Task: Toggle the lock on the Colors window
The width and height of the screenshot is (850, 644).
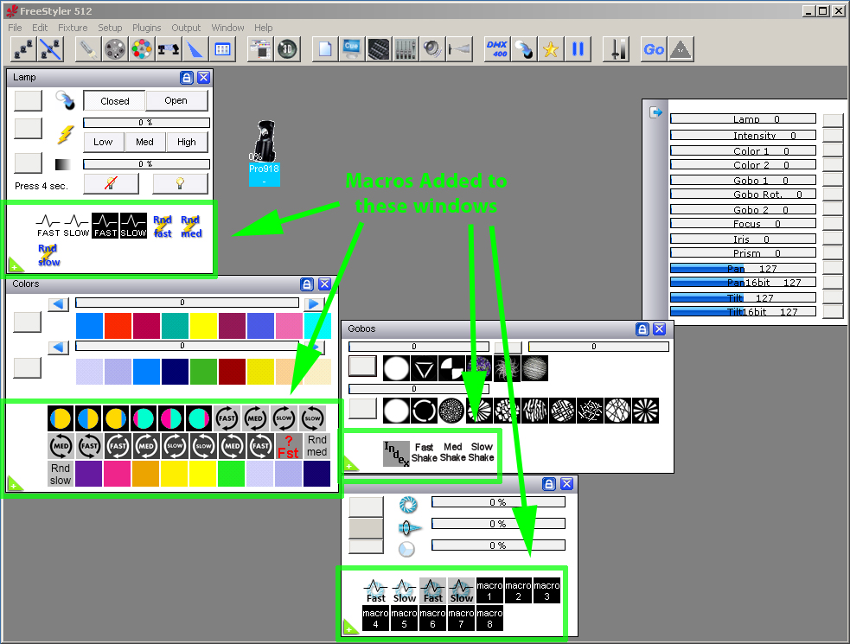Action: click(x=307, y=284)
